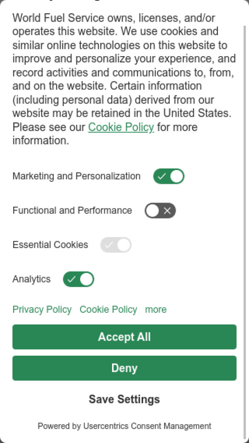This screenshot has height=443, width=249.
Task: Disable the Analytics toggle
Action: coord(78,280)
